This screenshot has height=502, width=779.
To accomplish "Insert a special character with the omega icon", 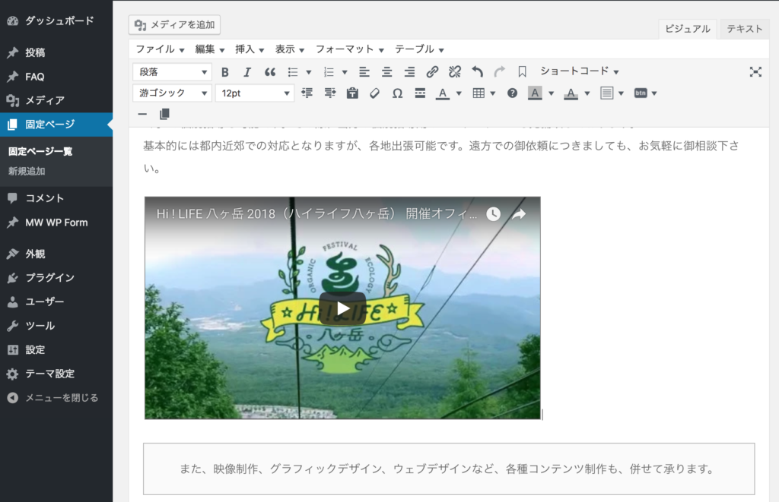I will [397, 93].
